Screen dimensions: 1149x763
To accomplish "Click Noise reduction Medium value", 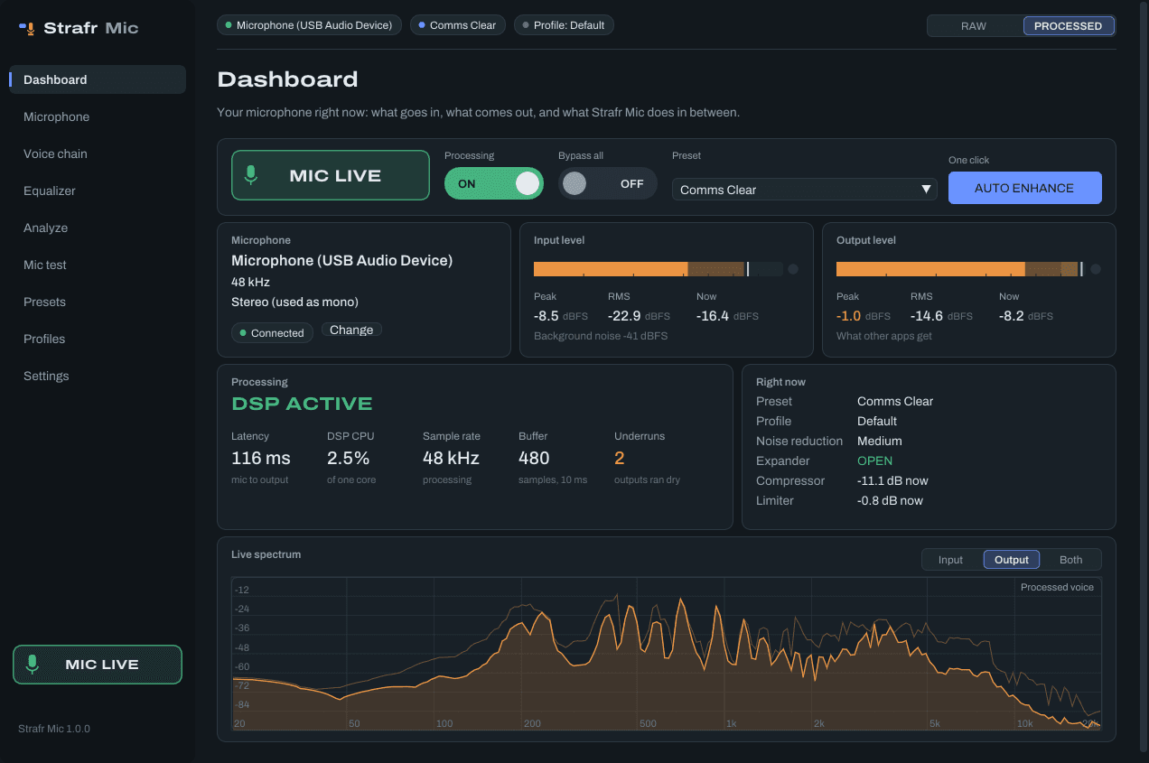I will pos(880,441).
